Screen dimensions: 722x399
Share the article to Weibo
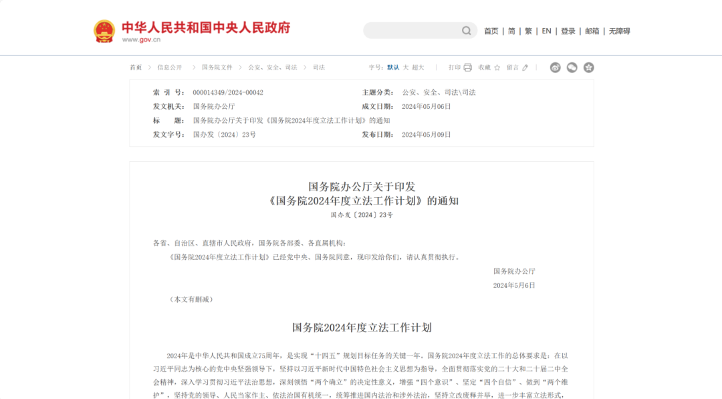(555, 68)
